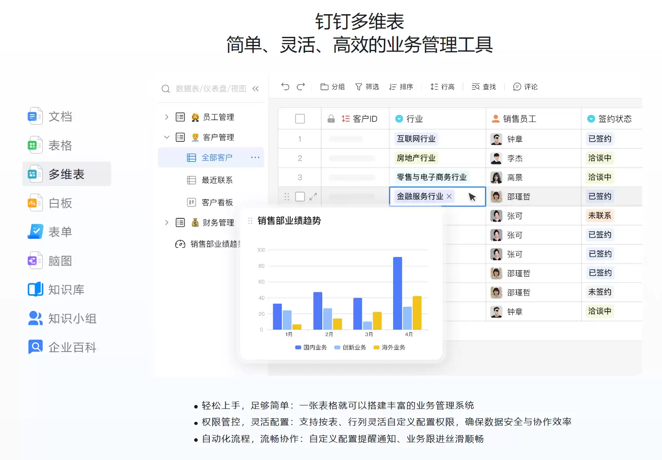Expand the 员工管理 tree node
Viewport: 662px width, 460px height.
click(x=167, y=117)
